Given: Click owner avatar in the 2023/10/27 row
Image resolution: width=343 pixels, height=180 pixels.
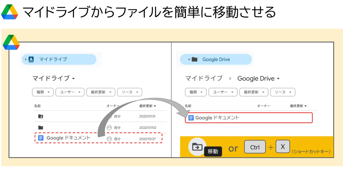Looking at the screenshot, I should click(x=109, y=139).
